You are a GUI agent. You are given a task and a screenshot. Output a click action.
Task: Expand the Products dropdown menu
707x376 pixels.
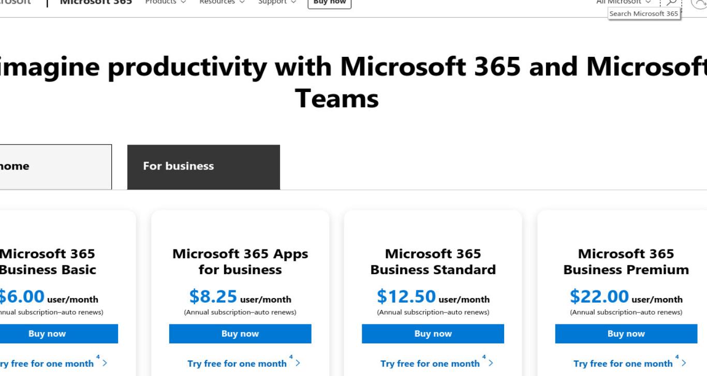[166, 3]
